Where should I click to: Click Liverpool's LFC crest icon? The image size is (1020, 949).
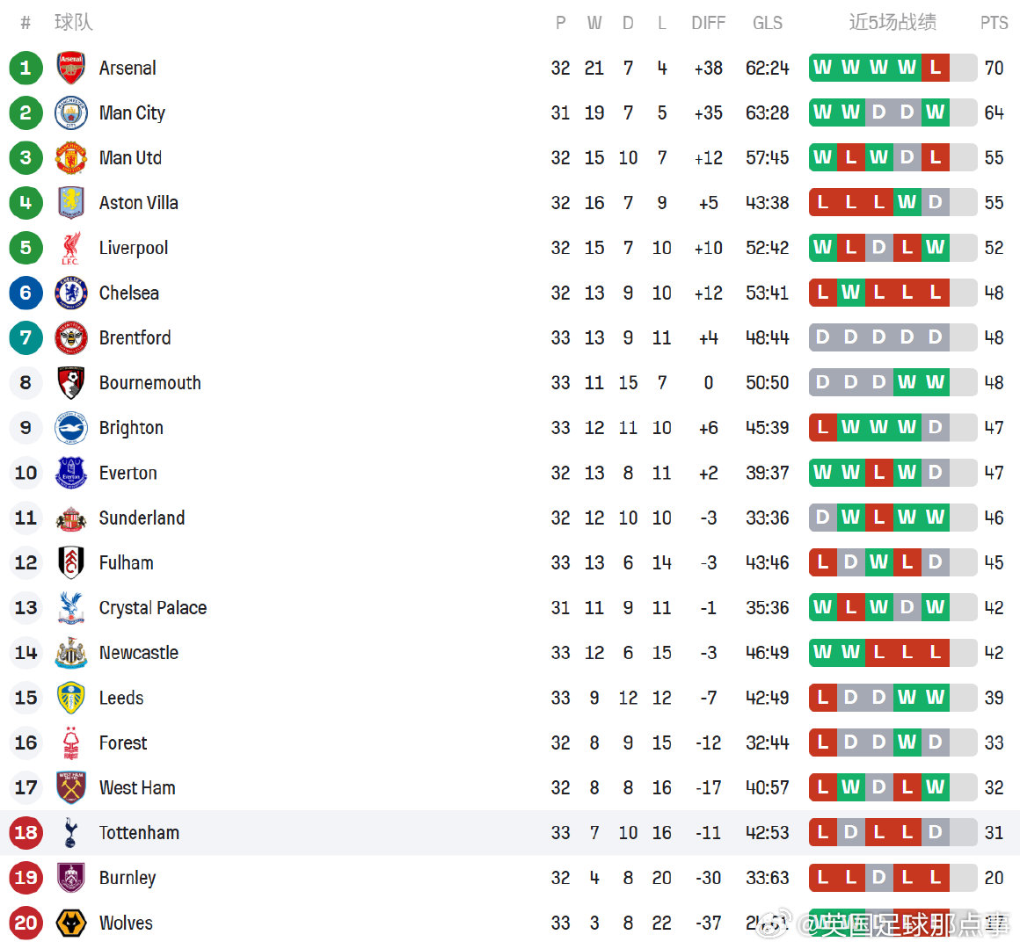tap(71, 248)
